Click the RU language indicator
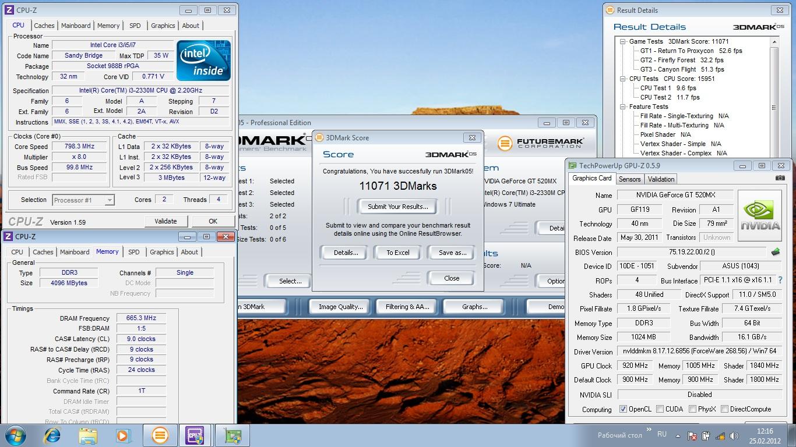 [662, 435]
